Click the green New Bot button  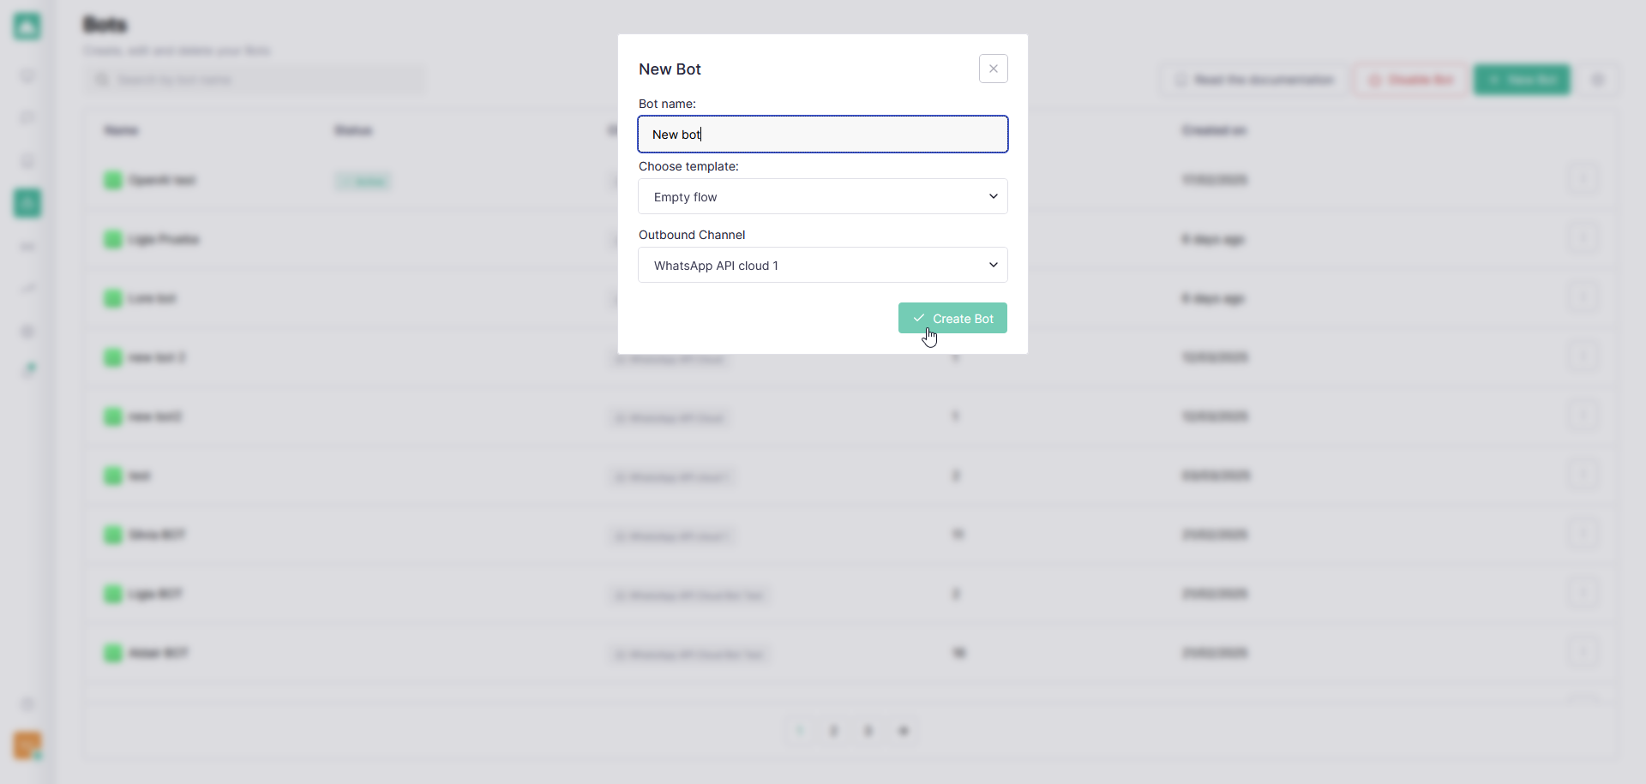coord(1522,80)
